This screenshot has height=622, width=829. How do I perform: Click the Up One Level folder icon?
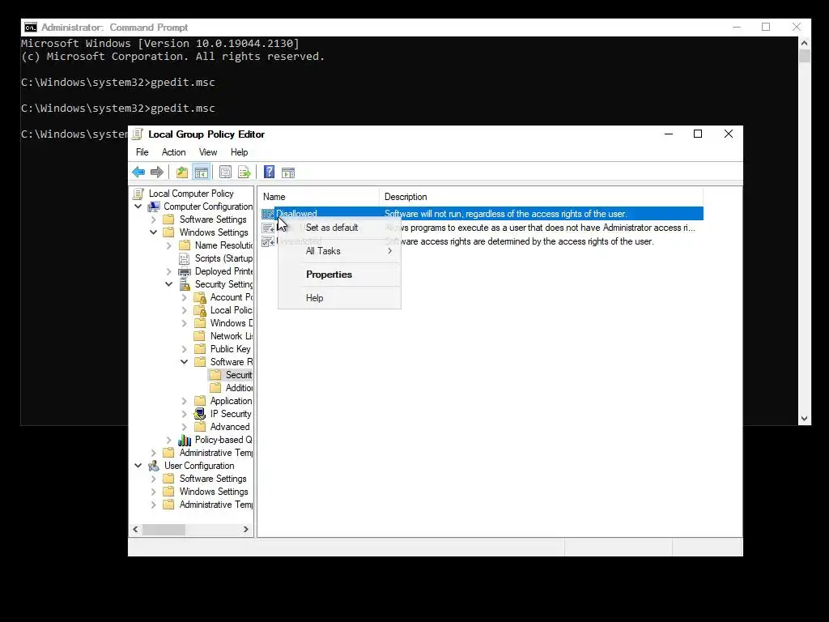[x=182, y=172]
